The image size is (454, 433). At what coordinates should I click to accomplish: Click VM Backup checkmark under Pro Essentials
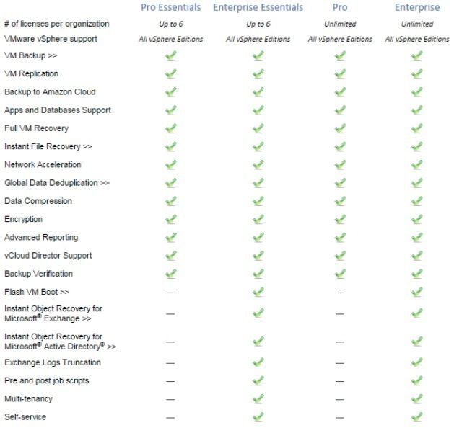[171, 55]
